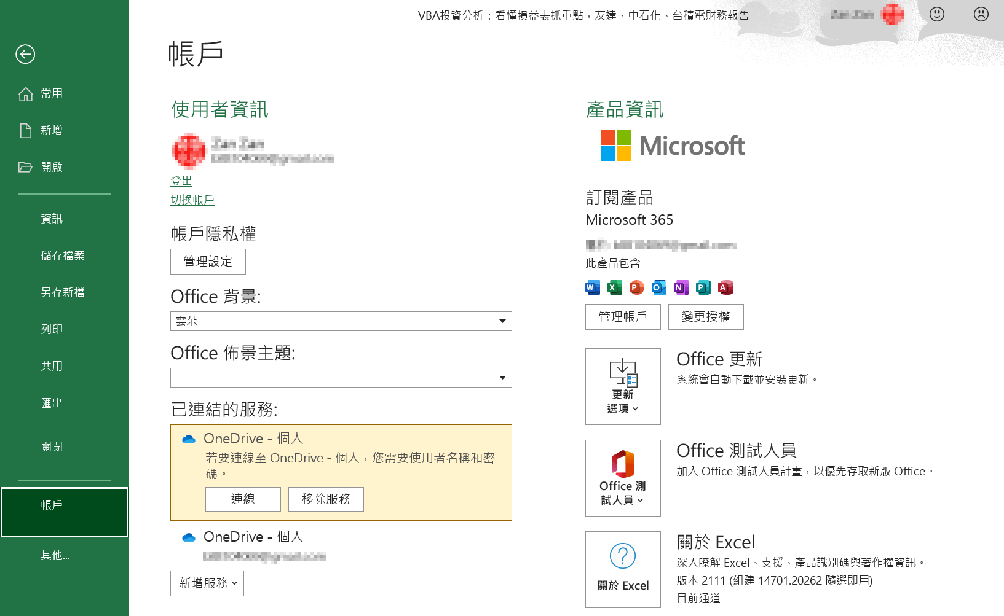Screen dimensions: 1004x616
Task: Click the 系統會自動下載並安裝更新 text
Action: point(747,380)
